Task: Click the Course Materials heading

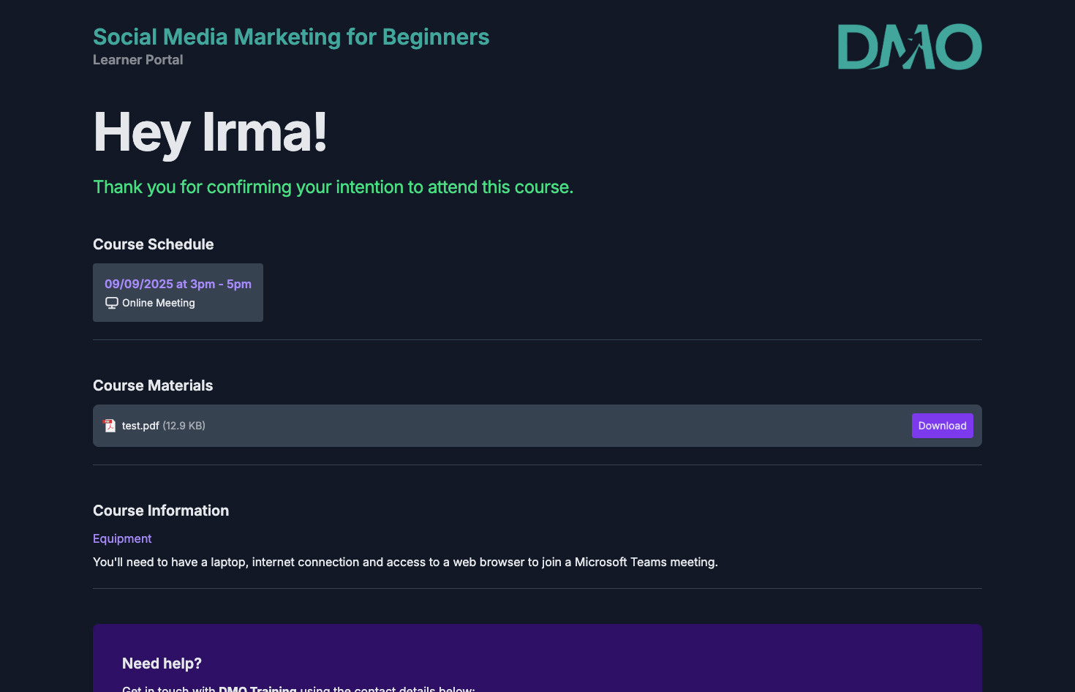Action: click(153, 386)
